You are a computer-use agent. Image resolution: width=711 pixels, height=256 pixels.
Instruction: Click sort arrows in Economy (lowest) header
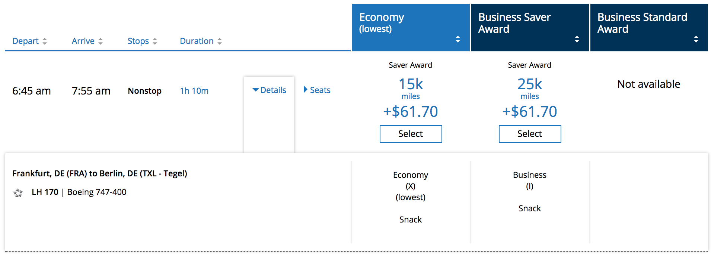click(458, 39)
